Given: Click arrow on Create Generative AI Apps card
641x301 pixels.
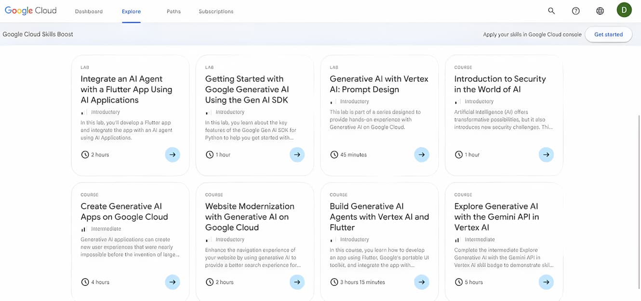Looking at the screenshot, I should 173,282.
